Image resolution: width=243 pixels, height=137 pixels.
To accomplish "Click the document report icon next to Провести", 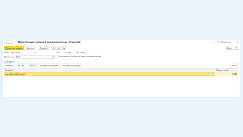I will (54, 48).
